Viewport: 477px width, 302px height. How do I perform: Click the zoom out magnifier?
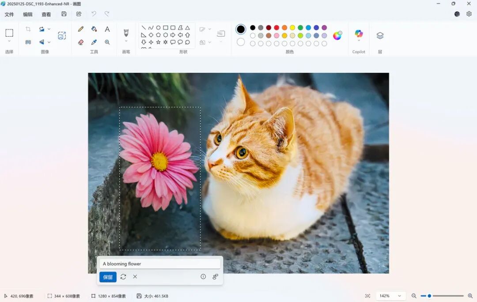414,296
